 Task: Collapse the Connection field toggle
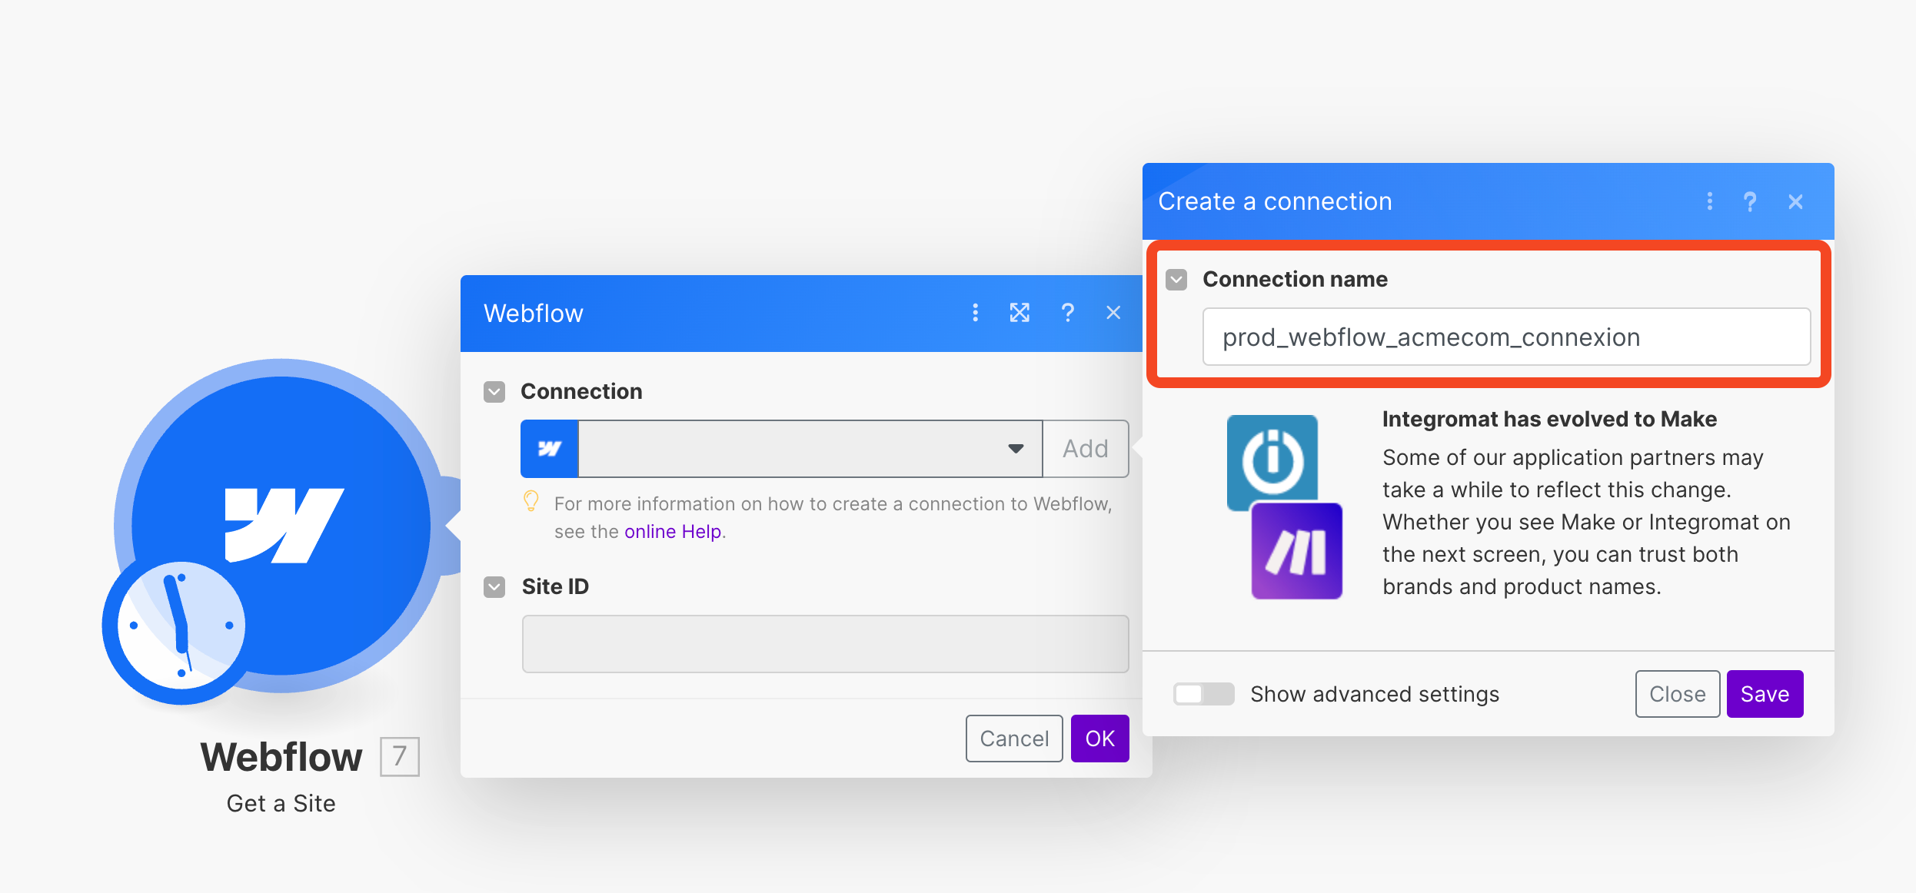click(494, 392)
